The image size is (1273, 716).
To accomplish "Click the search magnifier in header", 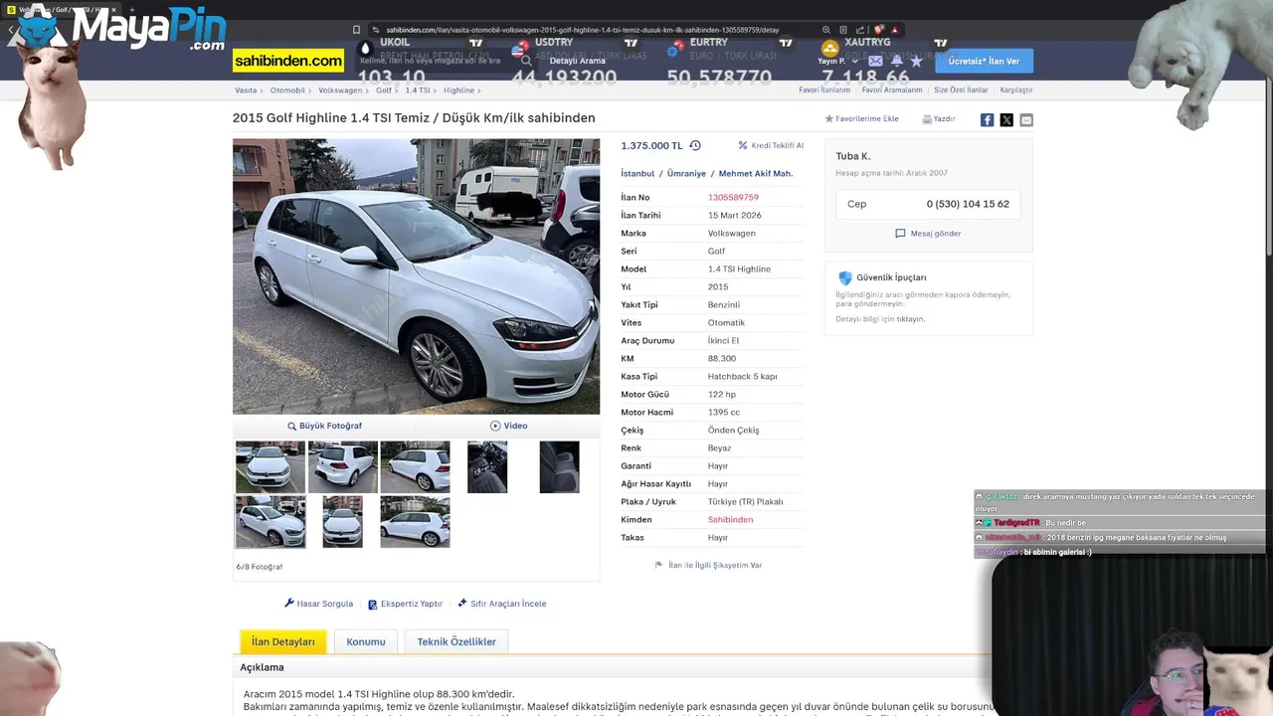I will [x=526, y=61].
